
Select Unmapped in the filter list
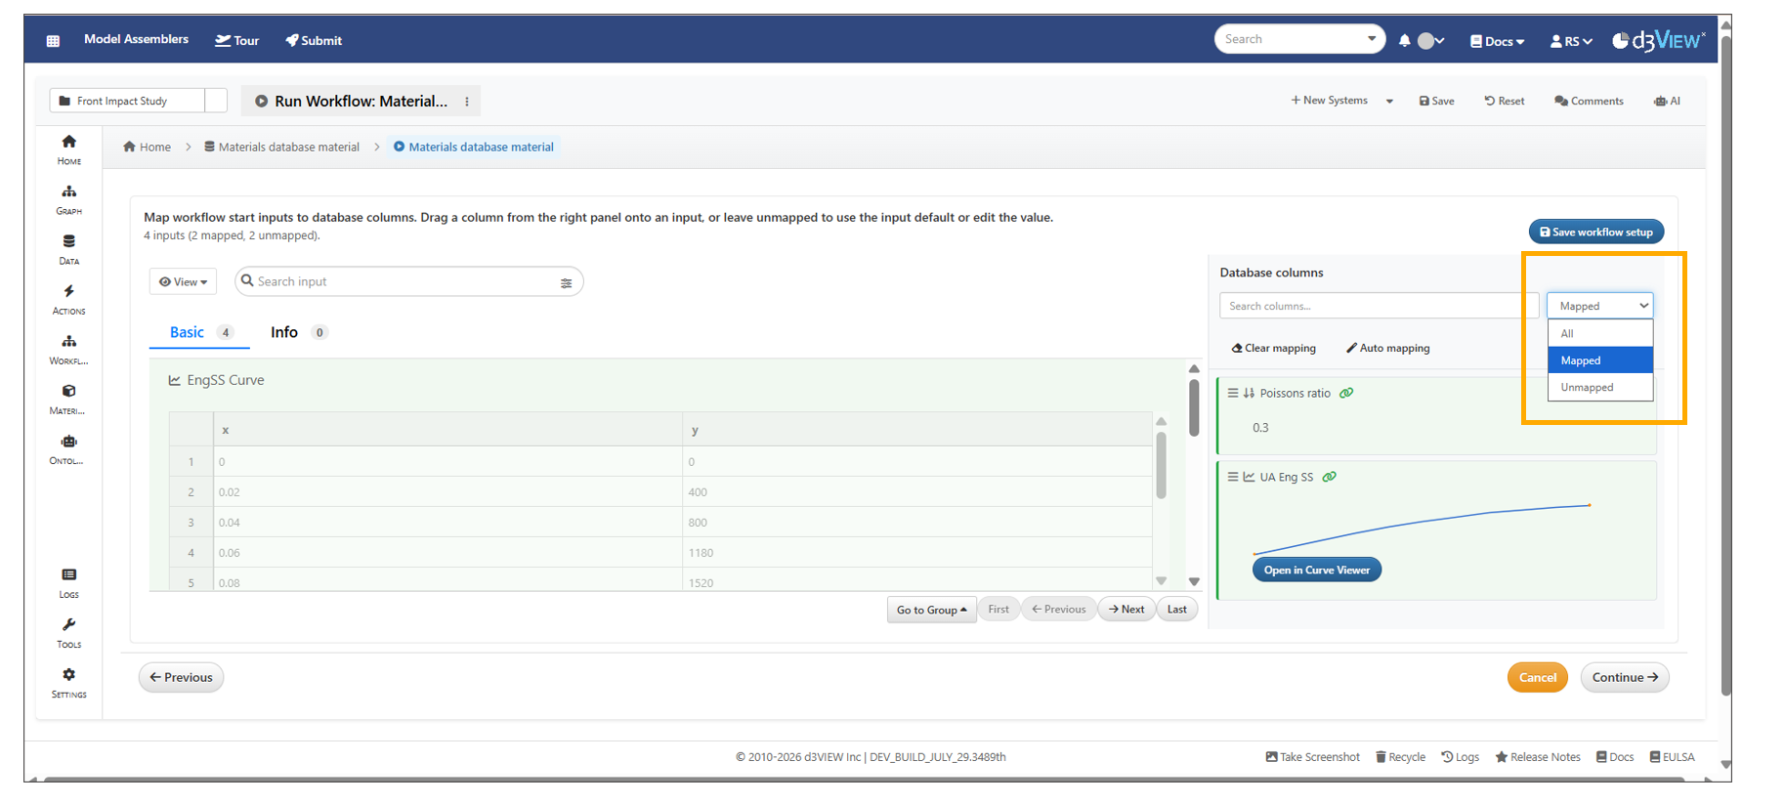1587,388
